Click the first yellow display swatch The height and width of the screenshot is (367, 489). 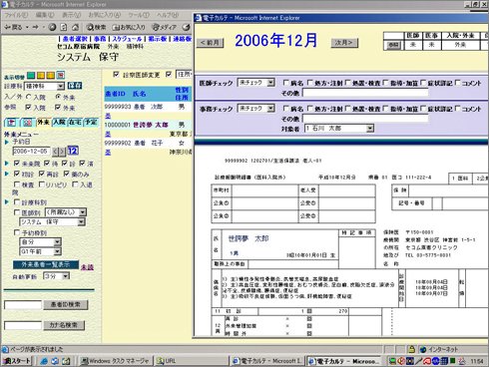coord(41,75)
